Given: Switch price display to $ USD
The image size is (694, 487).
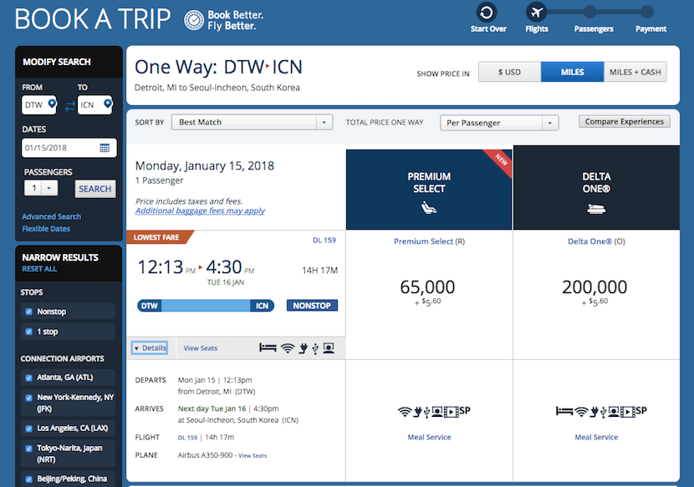Looking at the screenshot, I should pos(509,72).
